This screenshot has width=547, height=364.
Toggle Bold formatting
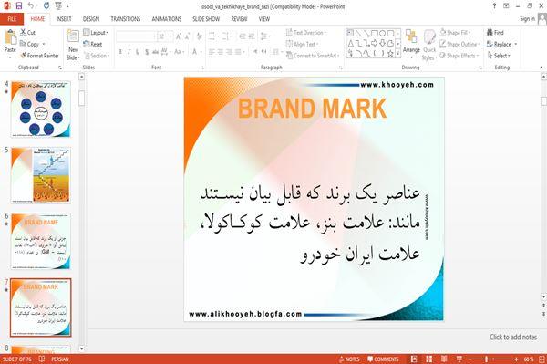click(x=120, y=52)
